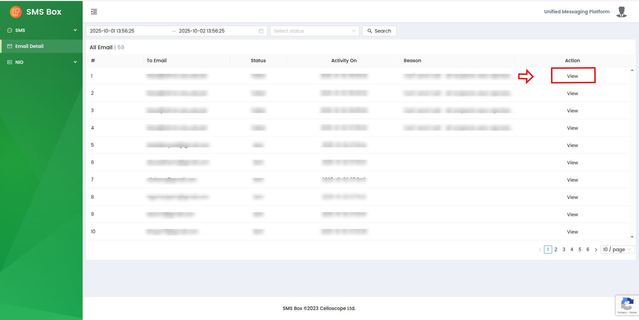Open the 10 / page size dropdown
Viewport: 639px width, 320px height.
coord(617,249)
